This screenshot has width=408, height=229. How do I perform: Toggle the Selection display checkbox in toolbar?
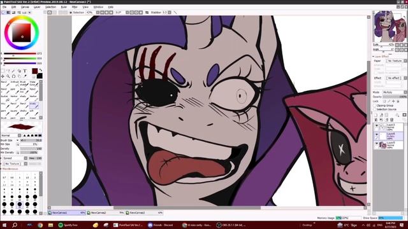click(x=71, y=13)
